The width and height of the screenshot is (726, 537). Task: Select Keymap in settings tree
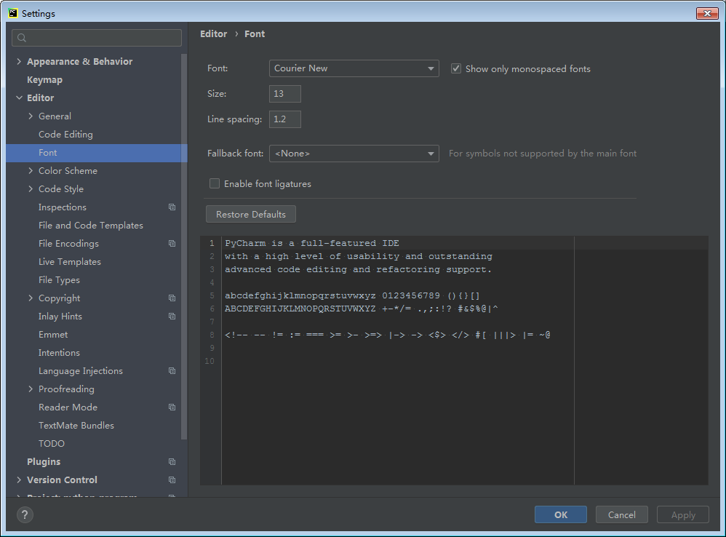pos(44,79)
